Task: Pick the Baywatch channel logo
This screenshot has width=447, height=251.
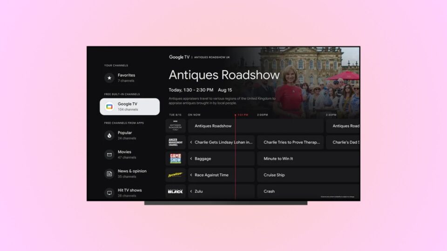Action: click(176, 175)
